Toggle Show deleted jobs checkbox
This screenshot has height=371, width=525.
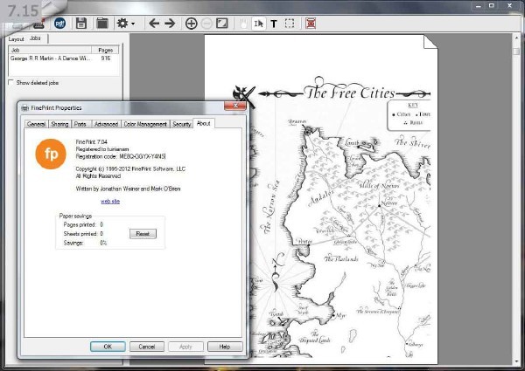click(x=11, y=82)
